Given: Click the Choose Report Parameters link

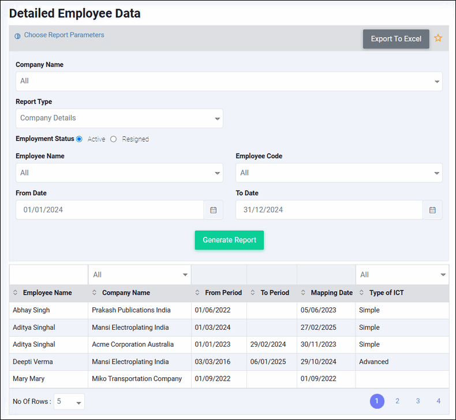Looking at the screenshot, I should (64, 35).
